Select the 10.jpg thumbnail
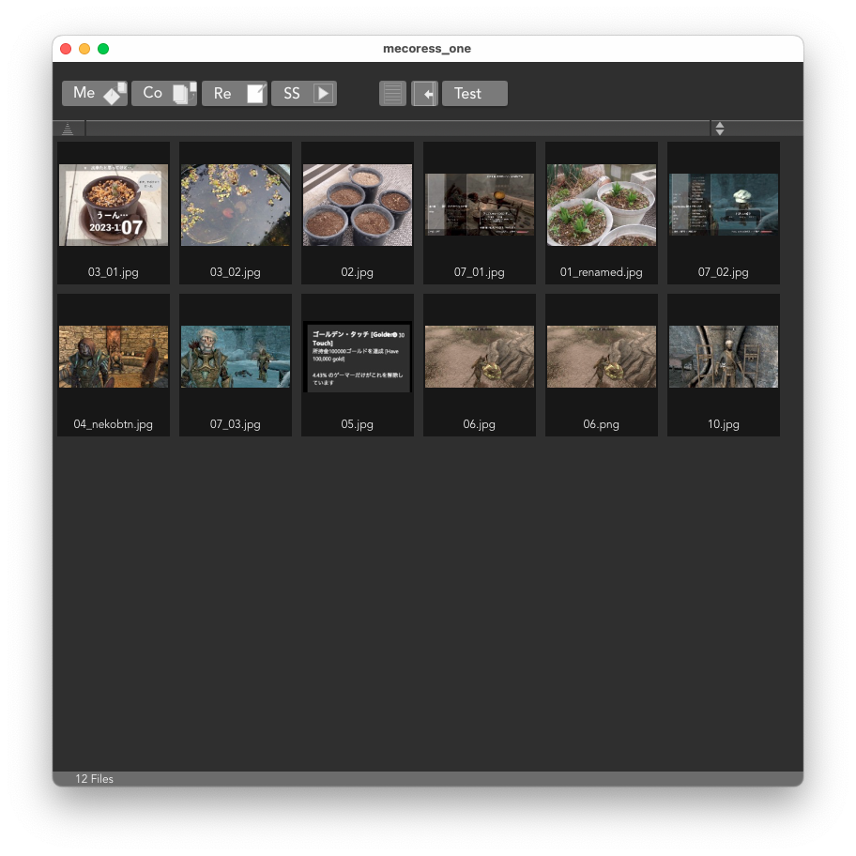This screenshot has width=856, height=856. 724,357
